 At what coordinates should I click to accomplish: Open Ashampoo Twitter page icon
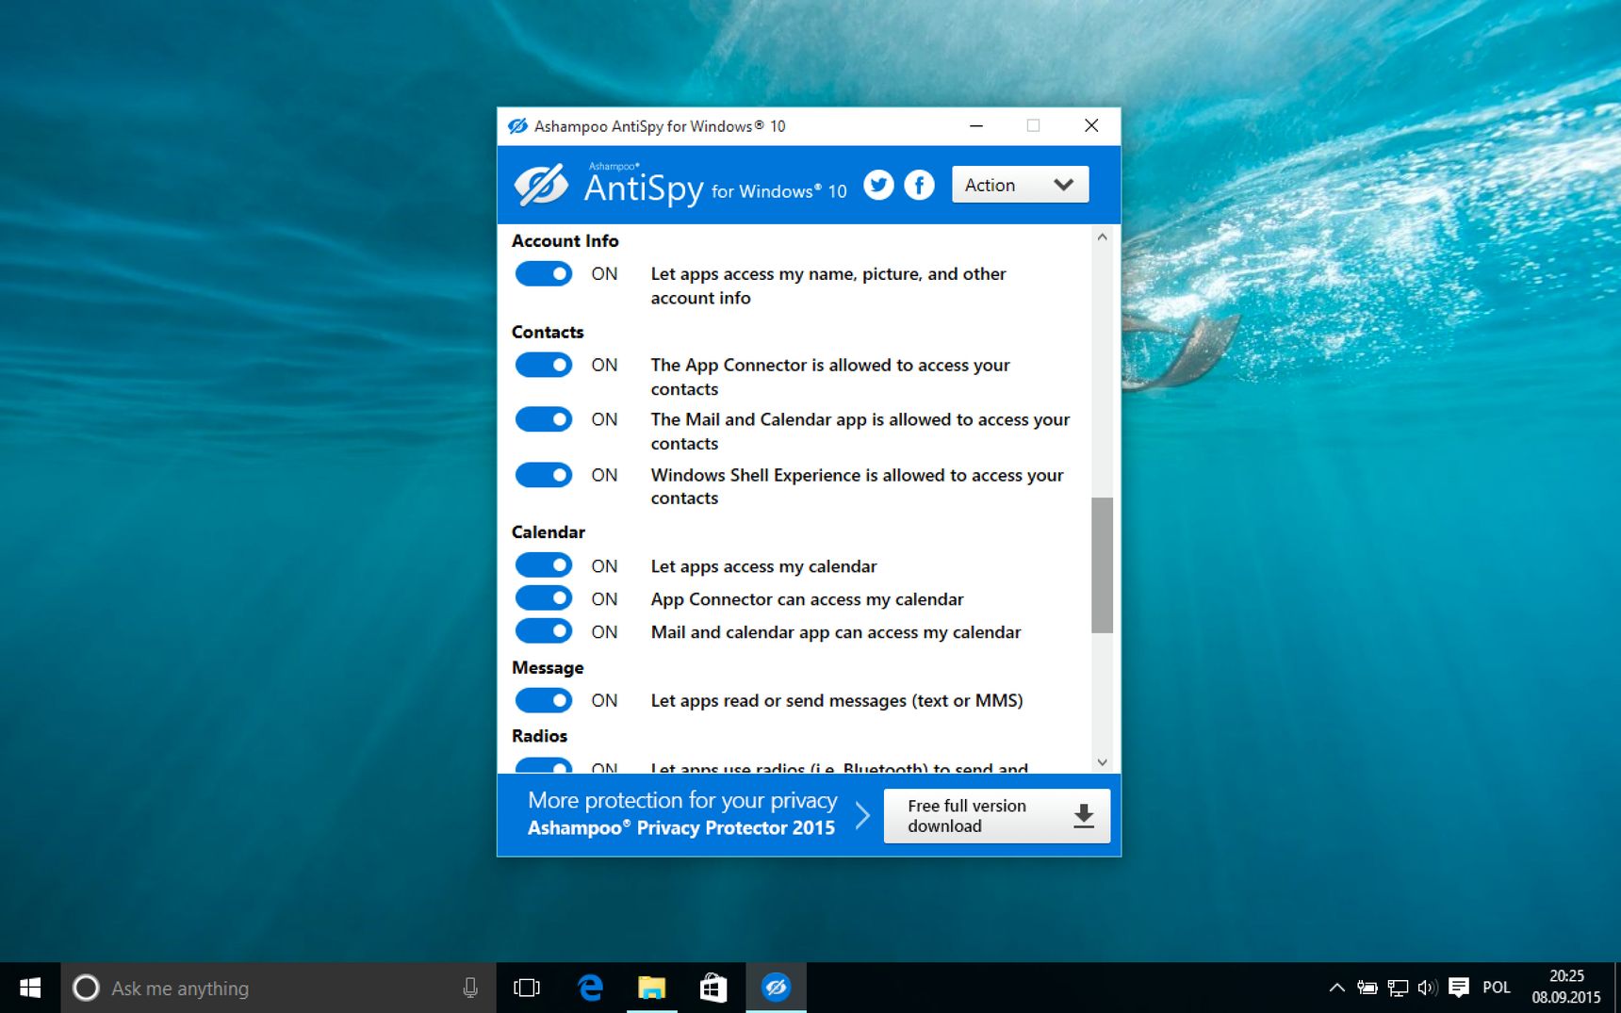tap(878, 185)
